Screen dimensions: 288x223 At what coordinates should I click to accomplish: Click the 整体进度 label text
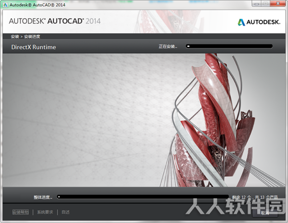click(x=43, y=197)
